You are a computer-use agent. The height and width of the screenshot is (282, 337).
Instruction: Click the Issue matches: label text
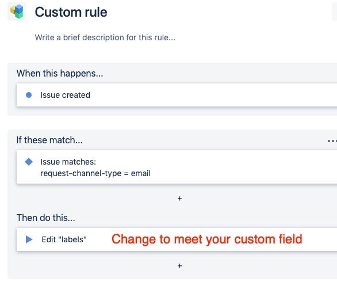click(x=68, y=162)
